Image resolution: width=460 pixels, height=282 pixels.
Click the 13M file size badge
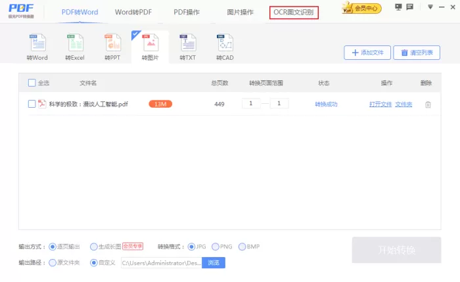[160, 104]
